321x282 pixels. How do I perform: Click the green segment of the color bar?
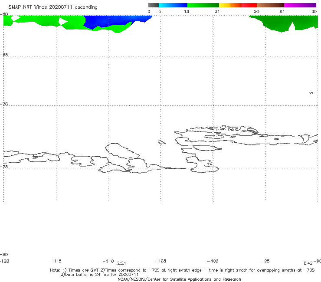pyautogui.click(x=203, y=5)
